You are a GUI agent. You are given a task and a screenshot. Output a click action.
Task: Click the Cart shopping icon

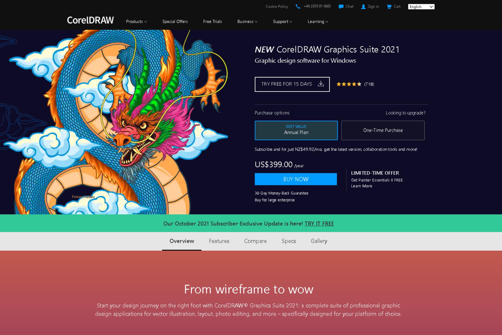[389, 6]
